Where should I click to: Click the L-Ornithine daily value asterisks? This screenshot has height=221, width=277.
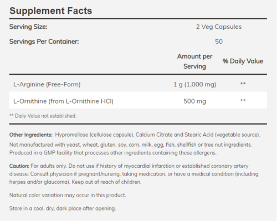click(x=243, y=100)
